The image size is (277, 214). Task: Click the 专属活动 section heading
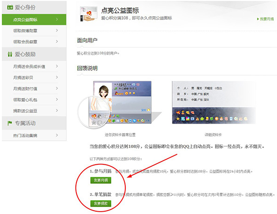[25, 123]
